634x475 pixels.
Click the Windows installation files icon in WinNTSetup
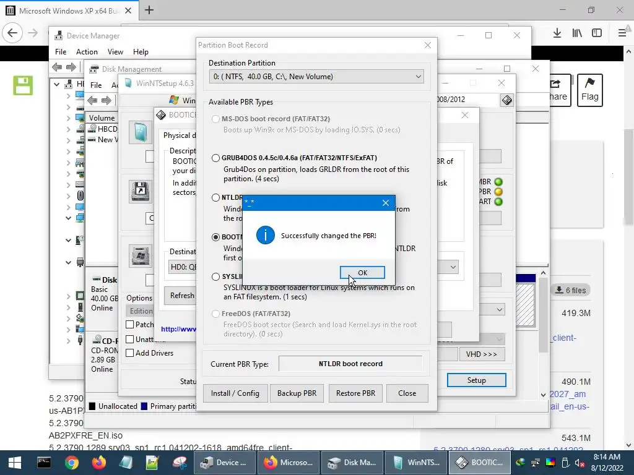[141, 132]
